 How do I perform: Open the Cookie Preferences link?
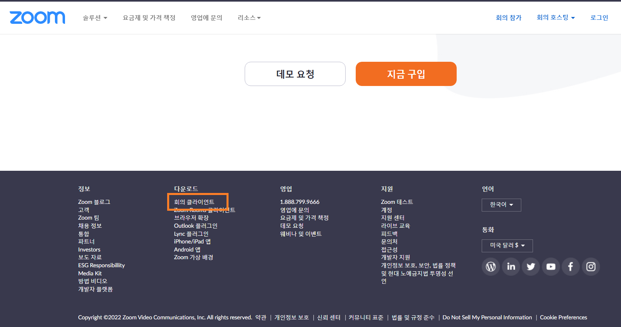pyautogui.click(x=564, y=317)
